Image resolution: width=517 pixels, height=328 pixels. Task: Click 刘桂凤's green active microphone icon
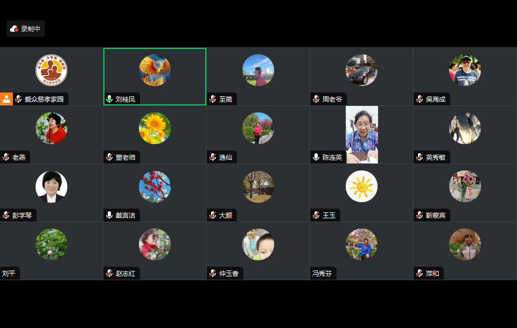[109, 99]
